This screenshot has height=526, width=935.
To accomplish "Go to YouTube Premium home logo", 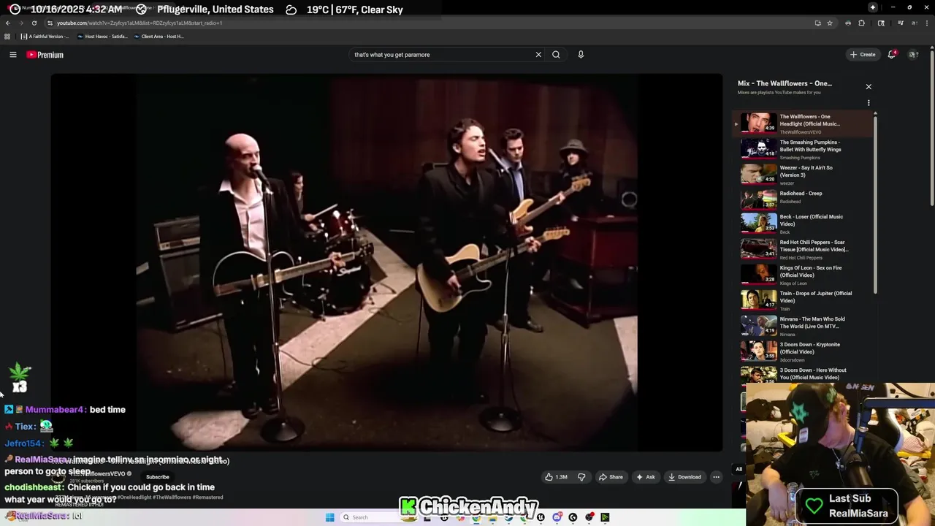I will tap(45, 55).
